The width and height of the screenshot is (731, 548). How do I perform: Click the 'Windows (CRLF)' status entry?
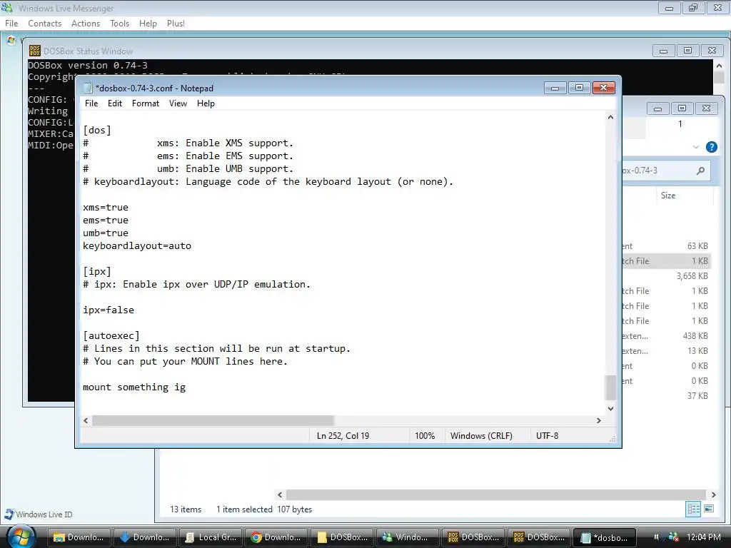click(481, 436)
